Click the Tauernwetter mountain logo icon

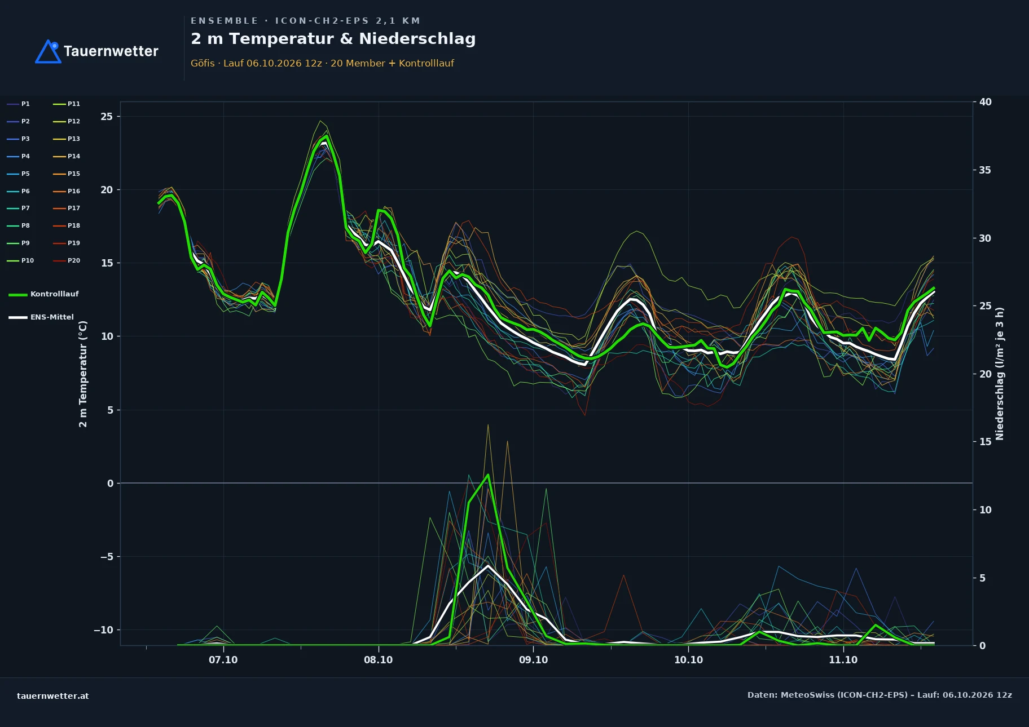click(48, 51)
